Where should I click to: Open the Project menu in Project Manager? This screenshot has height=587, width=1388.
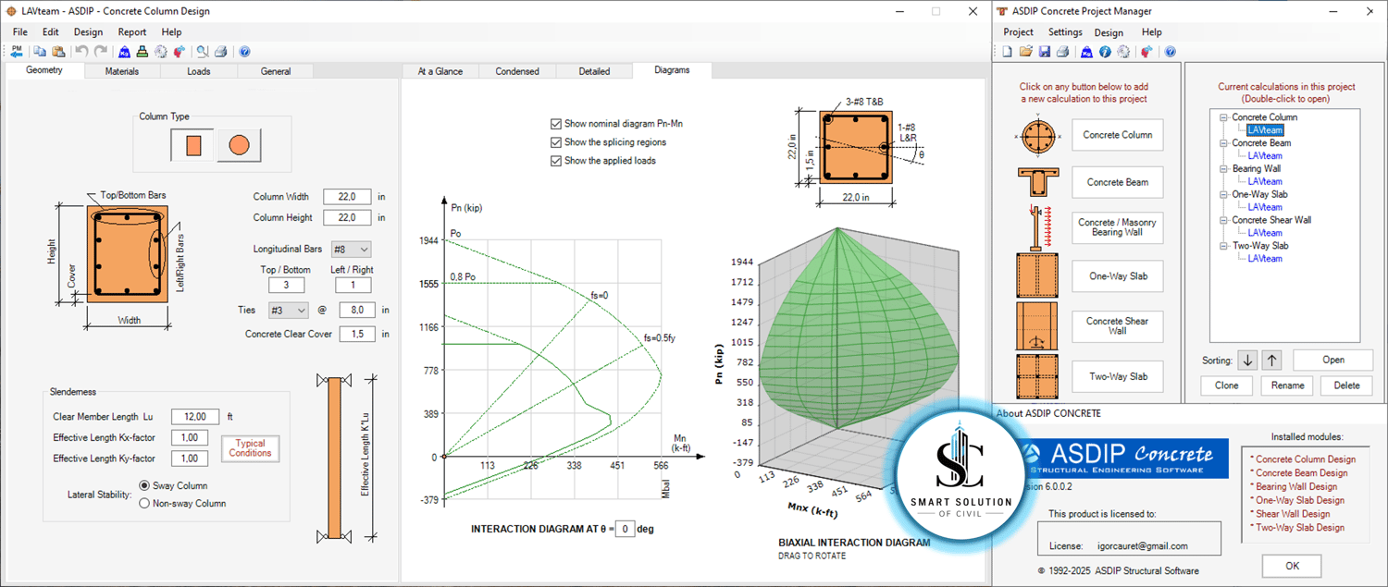coord(1019,32)
